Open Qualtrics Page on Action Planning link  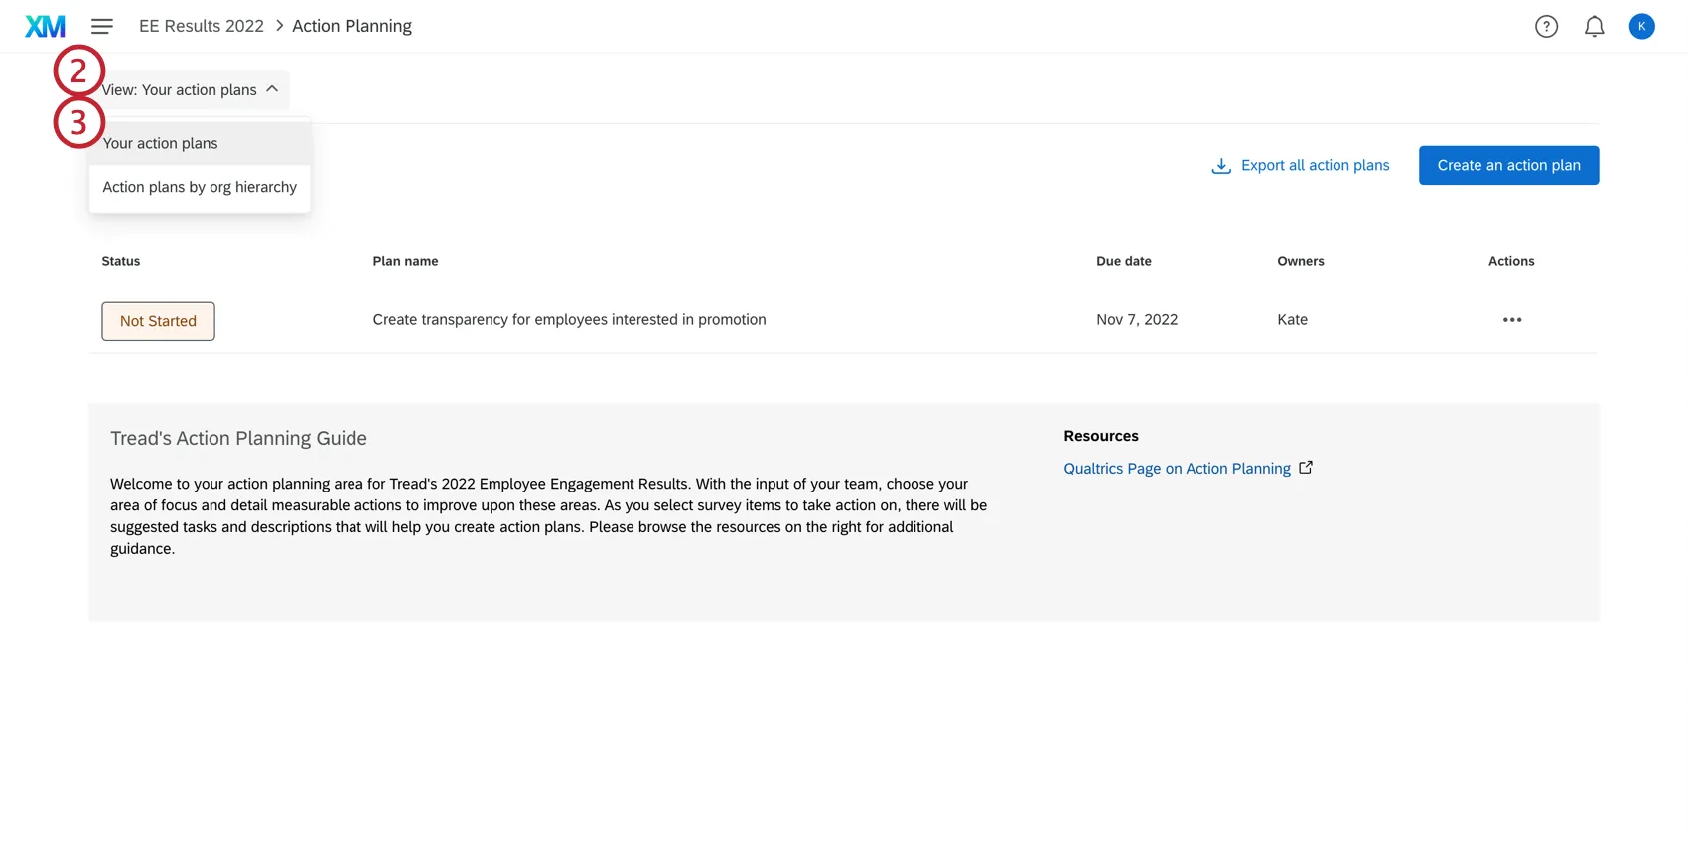pyautogui.click(x=1177, y=469)
